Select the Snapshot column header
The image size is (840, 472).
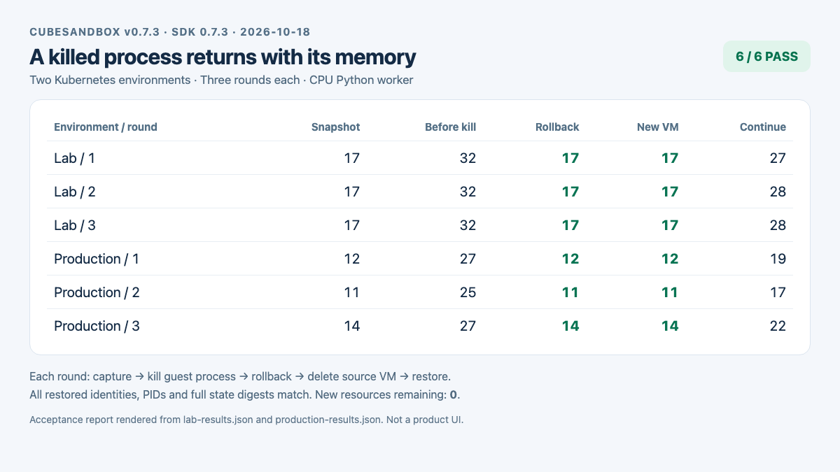click(x=336, y=127)
